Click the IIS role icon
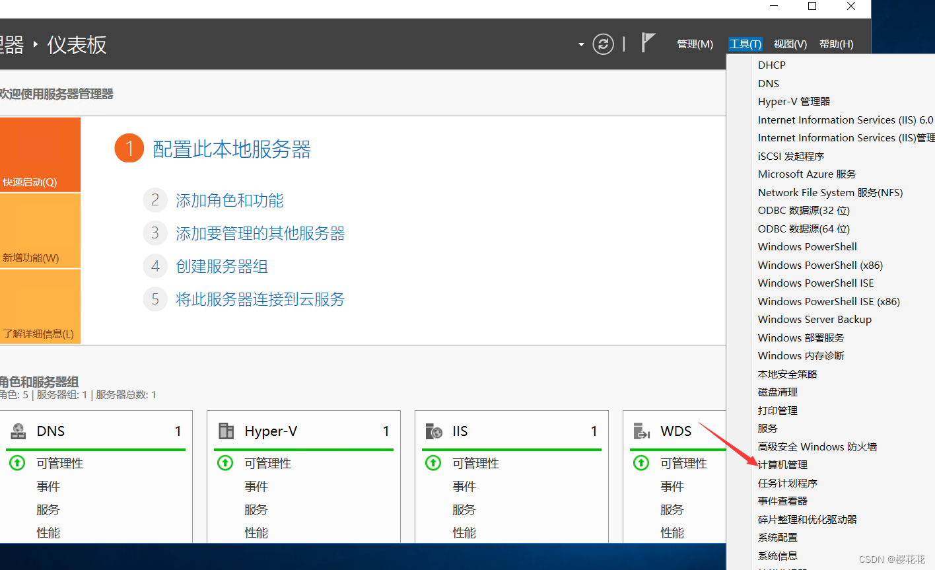The width and height of the screenshot is (935, 570). pos(434,431)
